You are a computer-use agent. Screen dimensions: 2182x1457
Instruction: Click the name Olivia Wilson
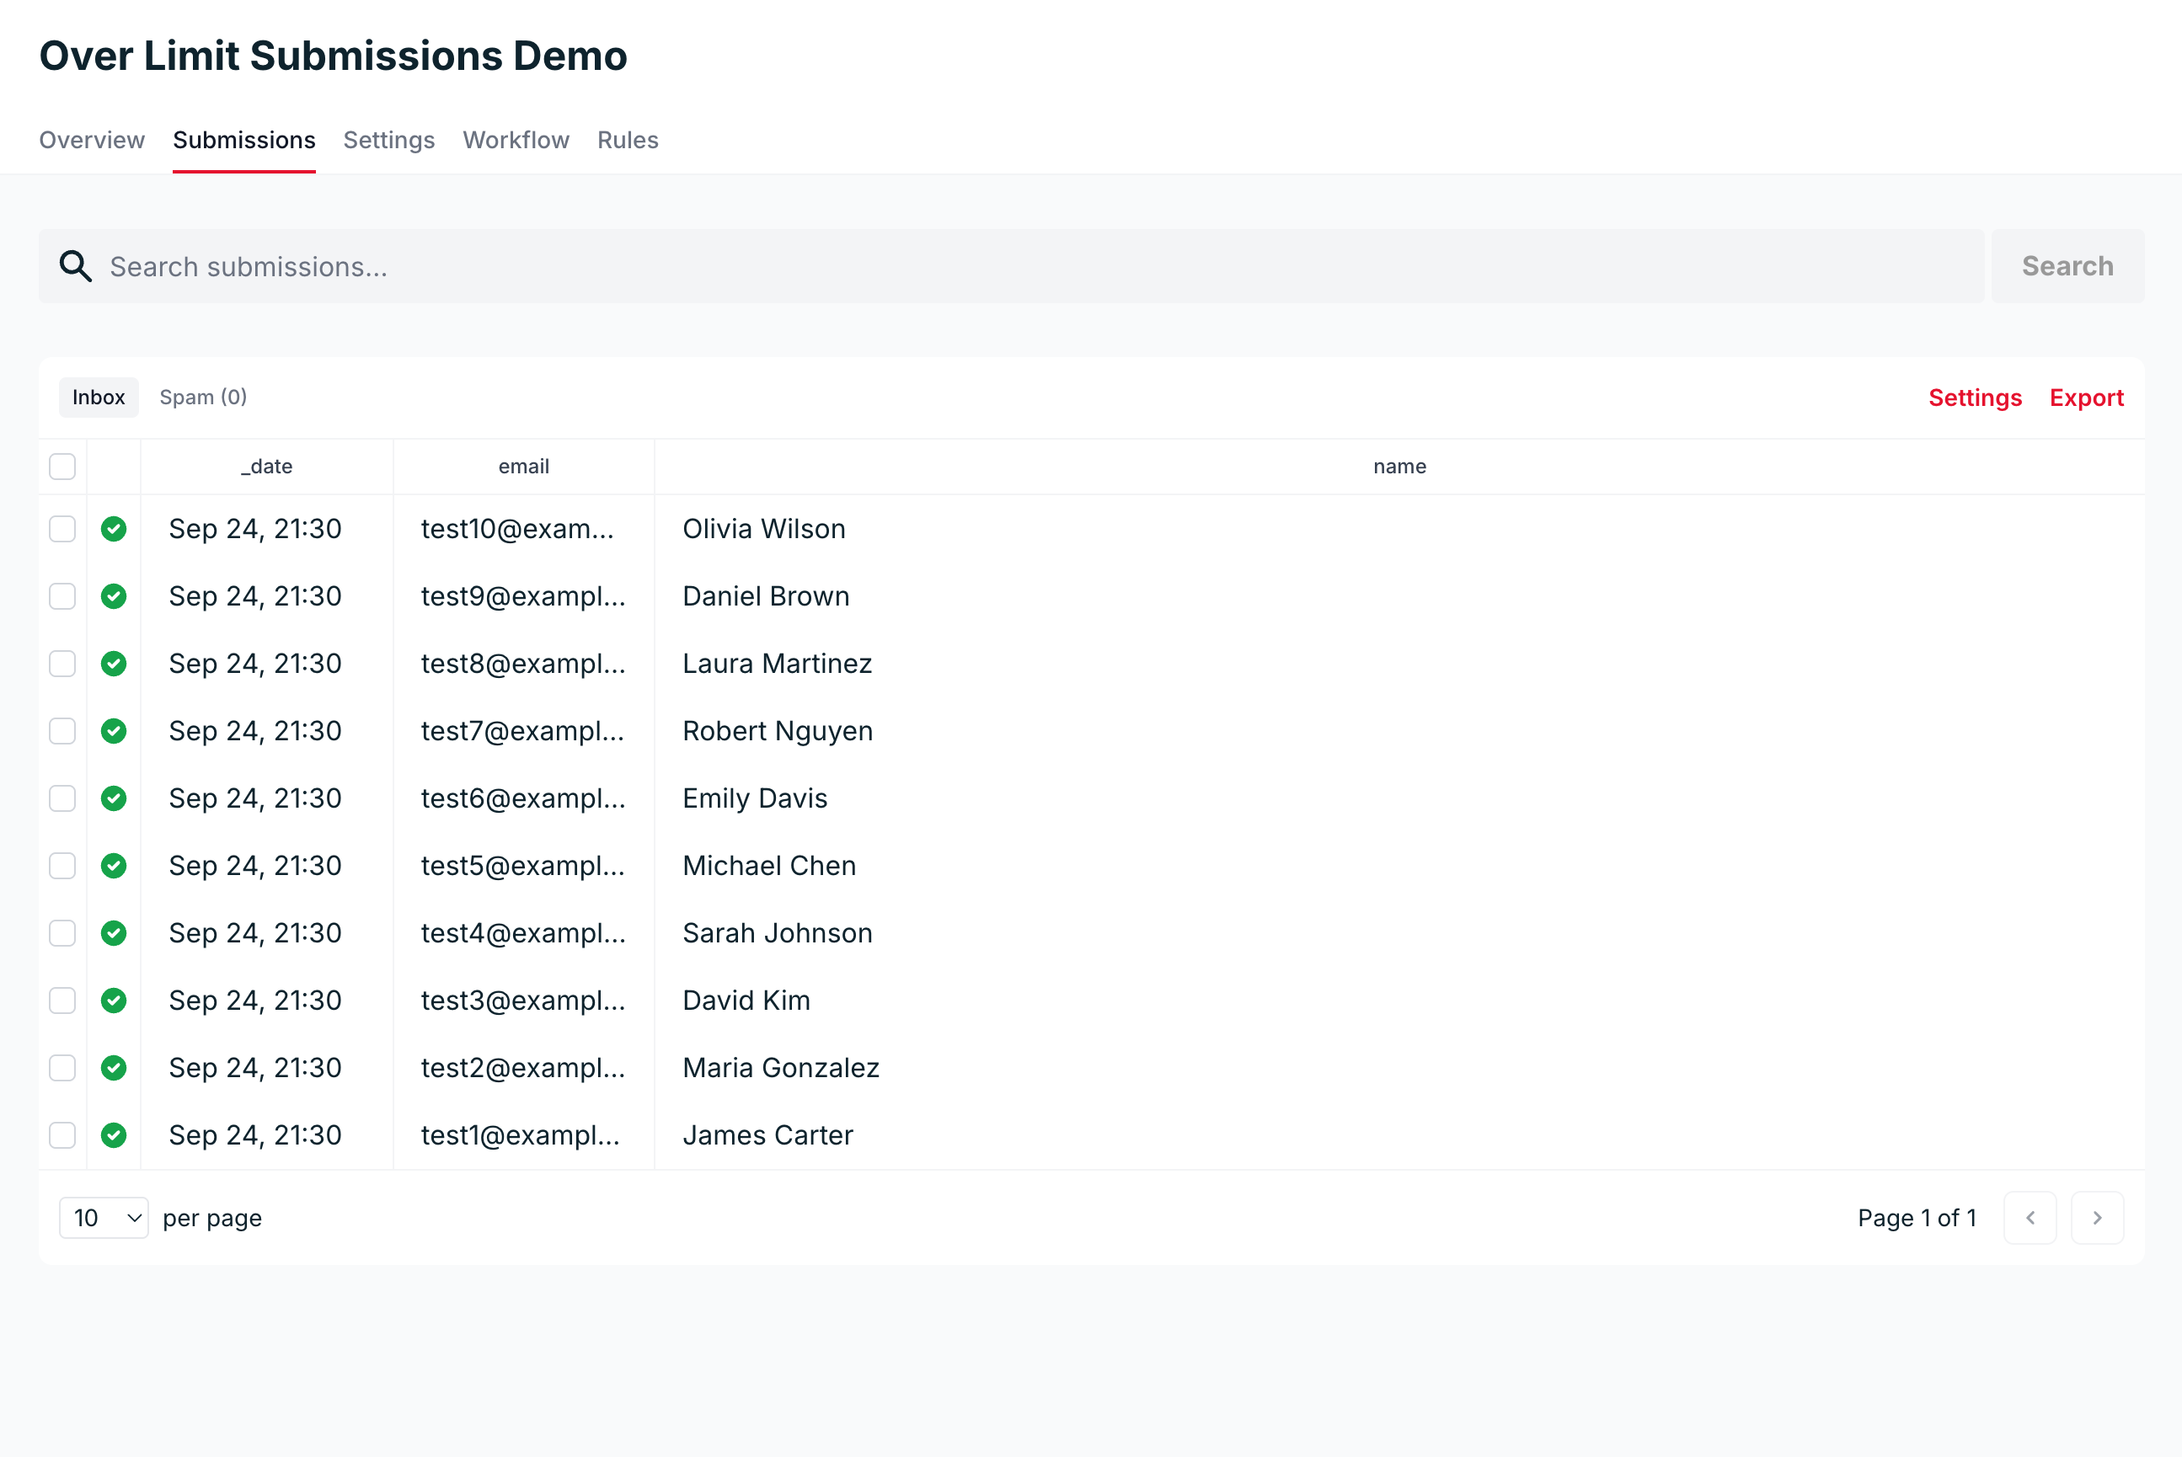pyautogui.click(x=764, y=529)
